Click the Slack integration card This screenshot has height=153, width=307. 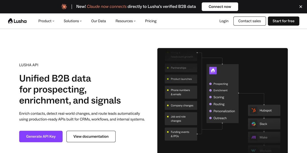pyautogui.click(x=264, y=124)
